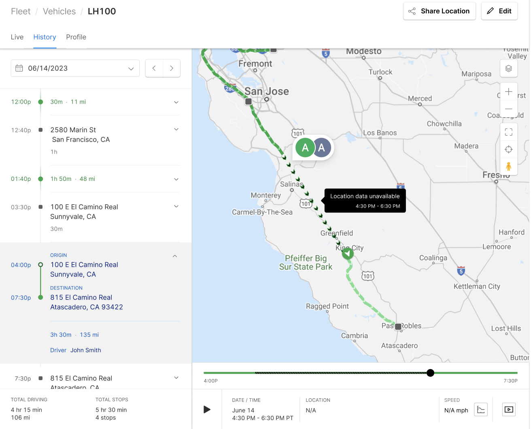531x429 pixels.
Task: Expand the 2580 Marin St stop
Action: [x=176, y=130]
